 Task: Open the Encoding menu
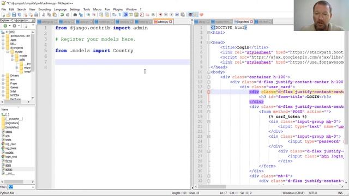[x=45, y=9]
